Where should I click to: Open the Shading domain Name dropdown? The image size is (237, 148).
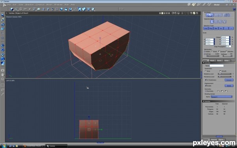(222, 97)
